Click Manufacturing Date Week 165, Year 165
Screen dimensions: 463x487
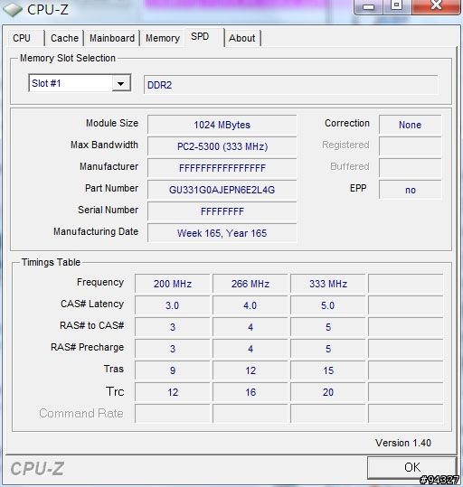pos(222,233)
